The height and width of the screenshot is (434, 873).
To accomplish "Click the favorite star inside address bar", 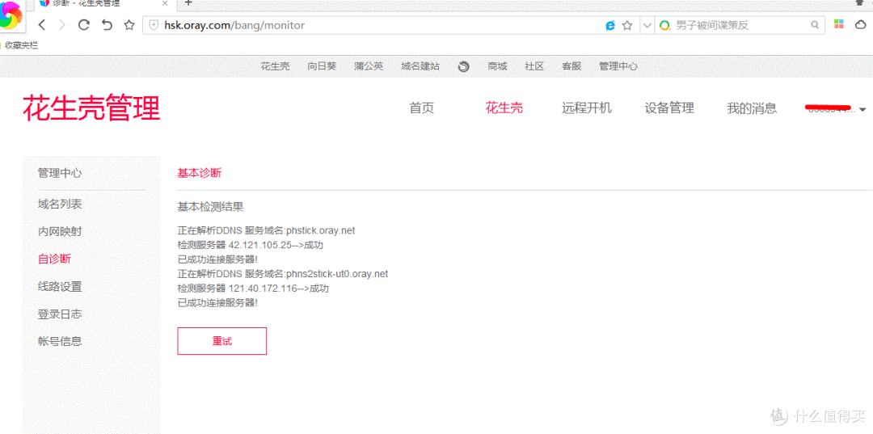I will click(x=627, y=25).
